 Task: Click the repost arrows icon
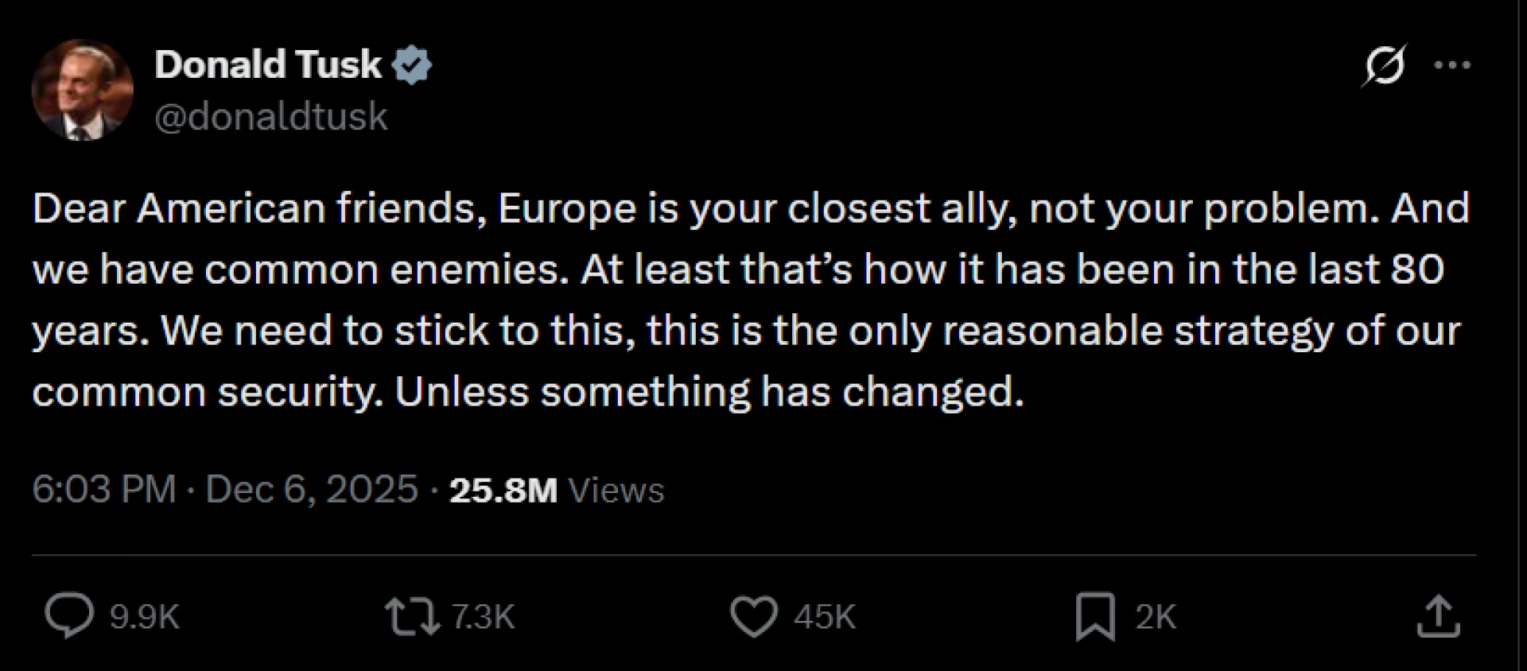[412, 617]
